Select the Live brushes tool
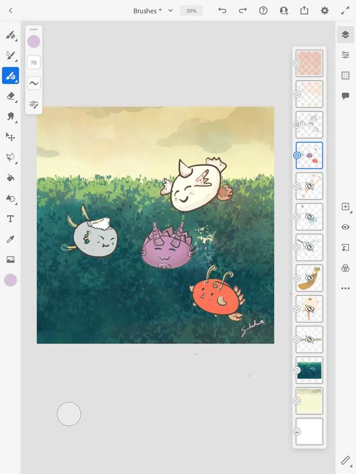Image resolution: width=356 pixels, height=474 pixels. click(x=10, y=56)
